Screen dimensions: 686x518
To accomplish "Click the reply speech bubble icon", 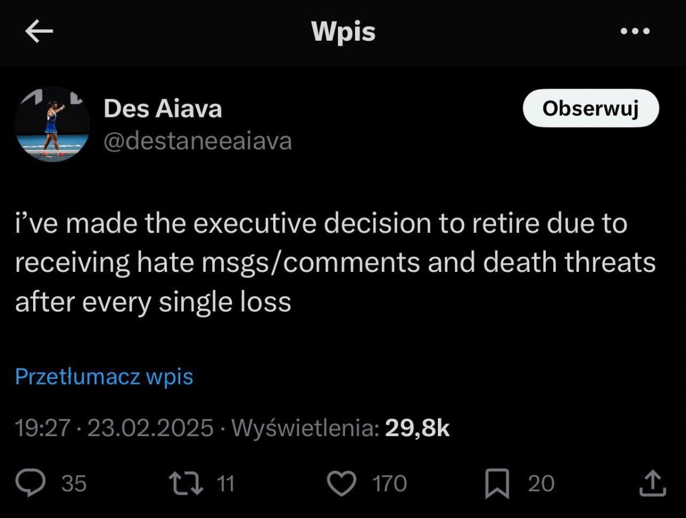I will (42, 484).
